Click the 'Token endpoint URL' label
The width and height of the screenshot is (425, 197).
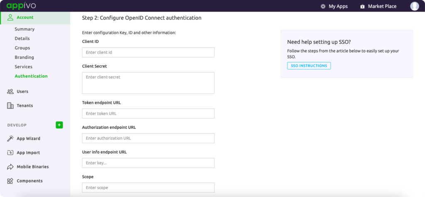[x=102, y=103]
